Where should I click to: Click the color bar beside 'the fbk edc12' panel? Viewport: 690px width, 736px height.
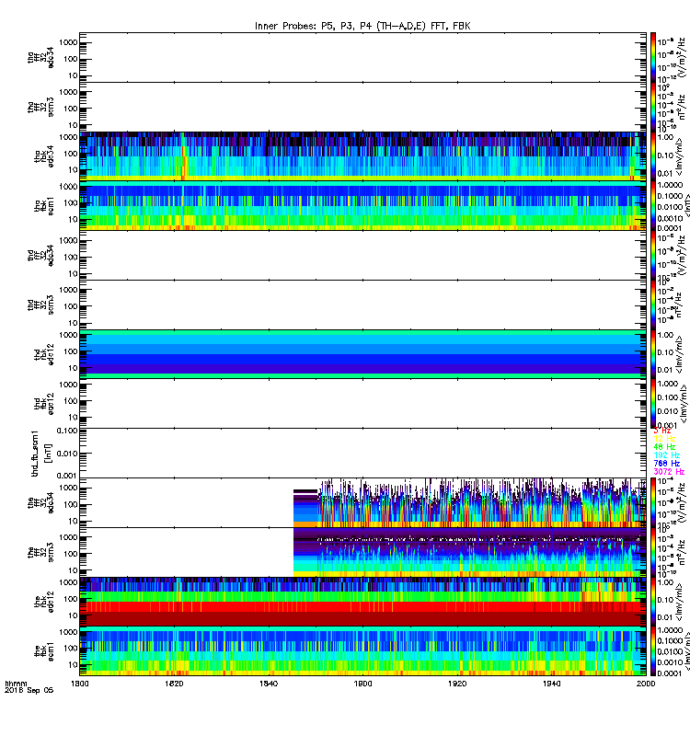(653, 602)
